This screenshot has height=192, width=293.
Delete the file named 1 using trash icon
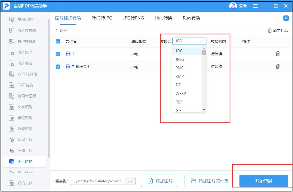click(278, 54)
